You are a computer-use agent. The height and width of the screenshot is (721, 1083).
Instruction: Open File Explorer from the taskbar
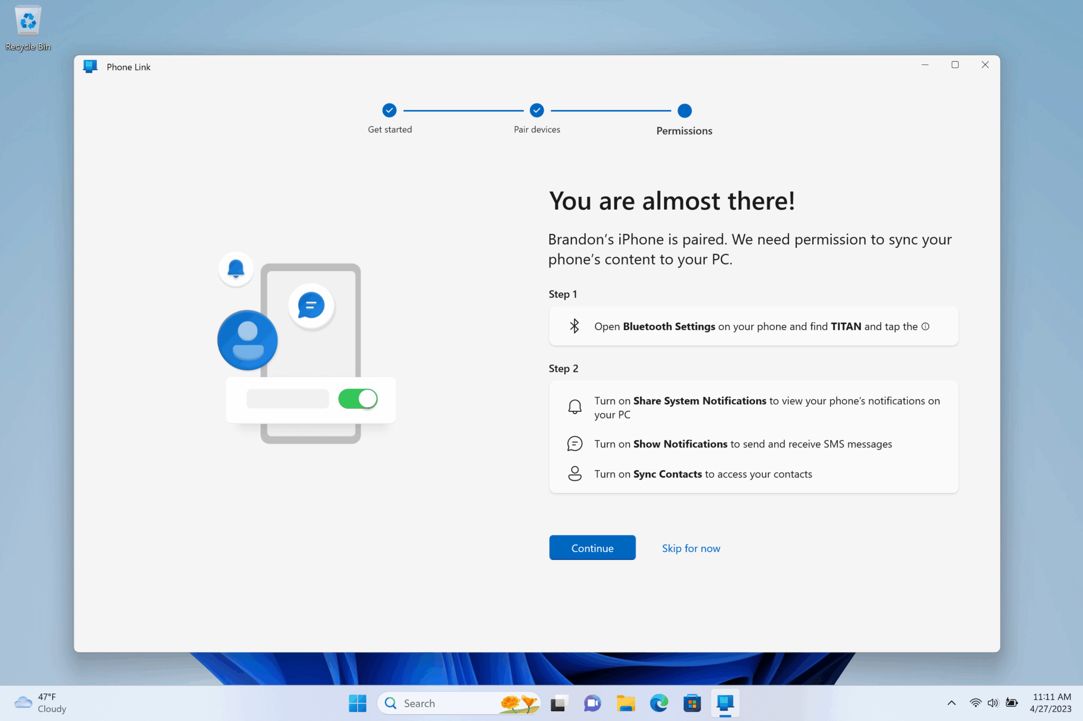click(625, 703)
